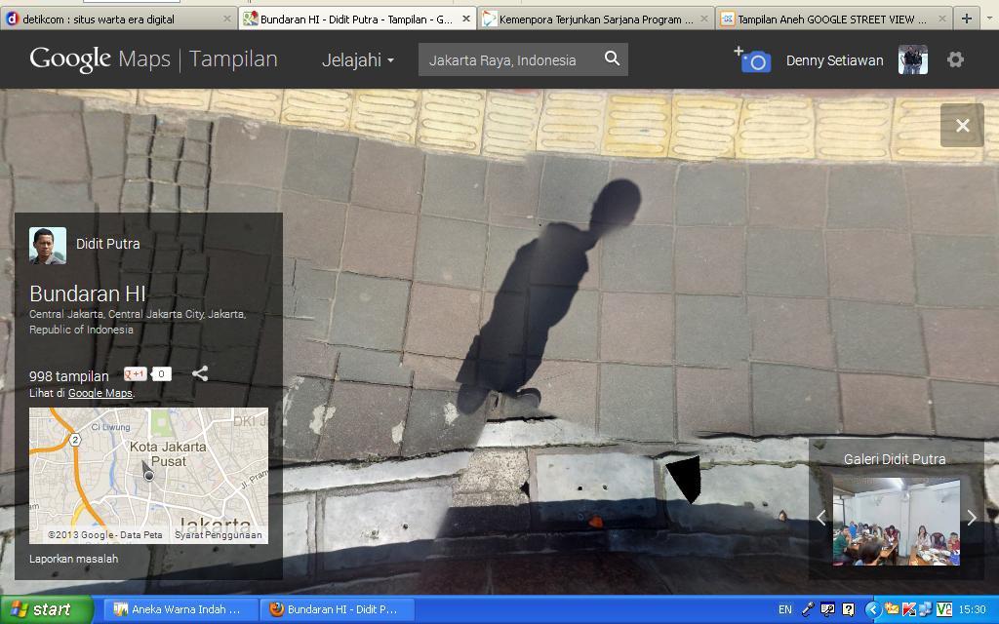The height and width of the screenshot is (624, 999).
Task: Open the Kaspersky icon in system tray
Action: 908,608
